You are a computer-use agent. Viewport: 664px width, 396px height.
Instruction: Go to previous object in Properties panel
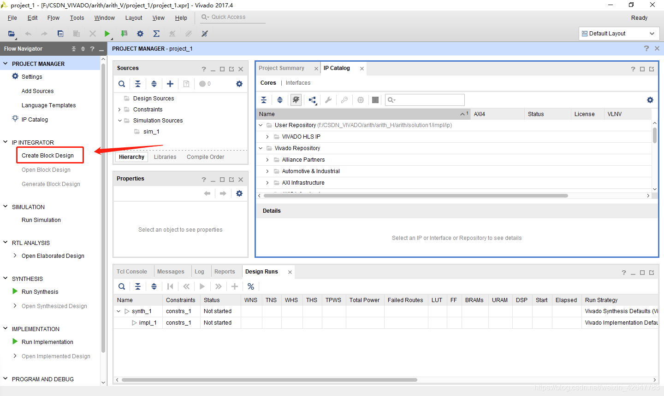(207, 193)
